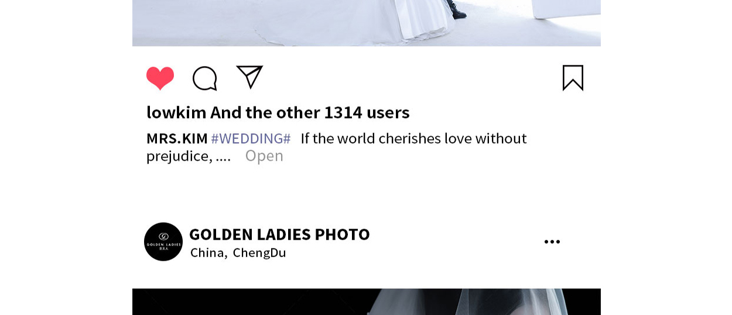
Task: Save the post with the bookmark icon
Action: point(573,78)
